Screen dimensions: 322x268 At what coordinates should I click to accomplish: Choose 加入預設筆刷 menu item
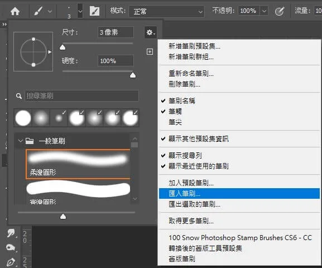pyautogui.click(x=239, y=183)
